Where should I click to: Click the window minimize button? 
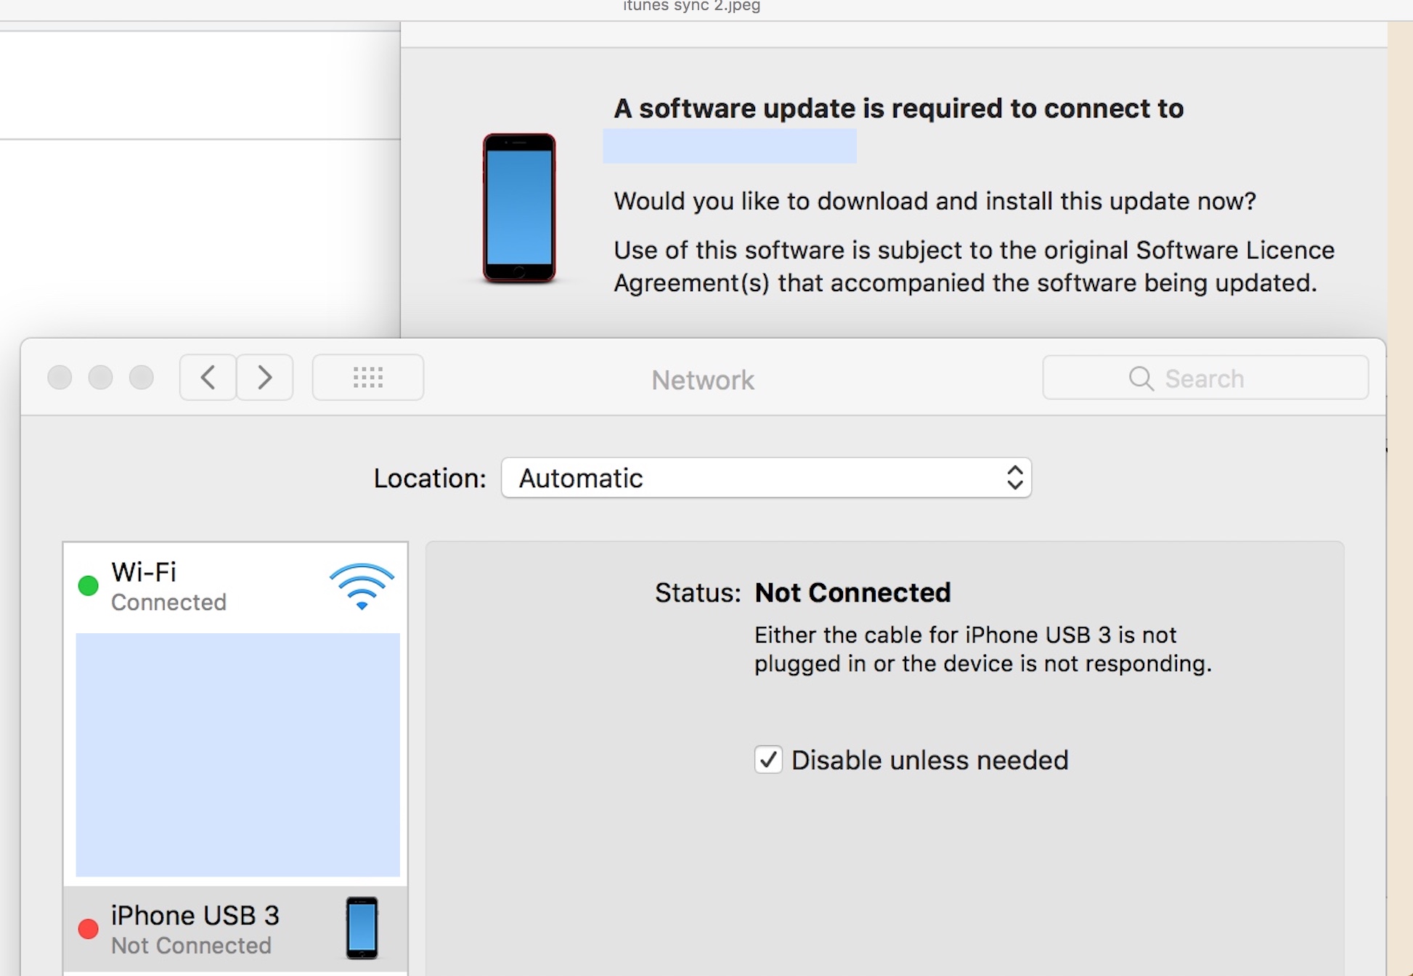(100, 378)
